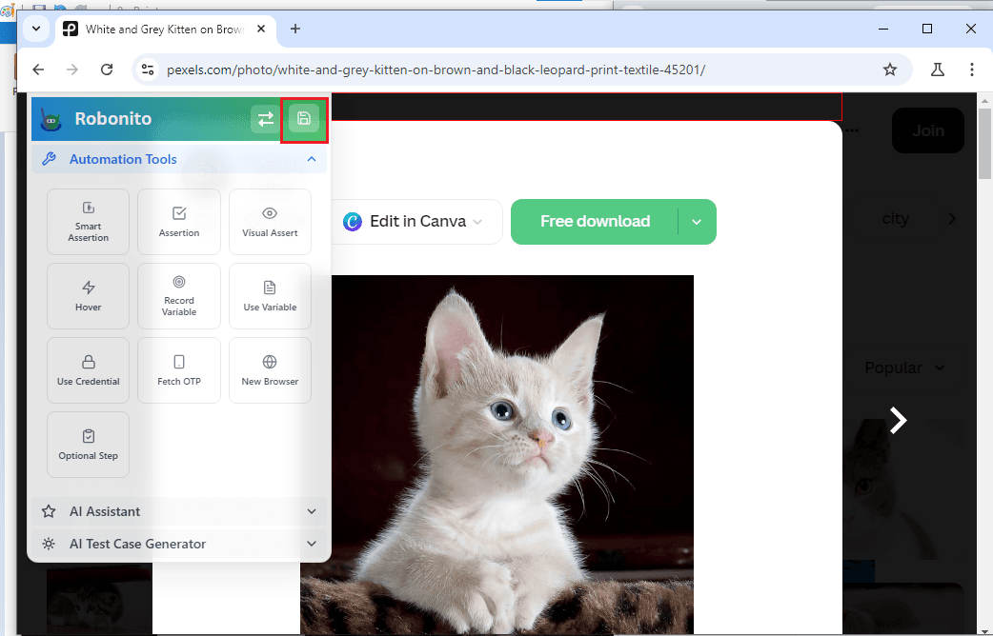Click the scrollbar up arrow
Viewport: 993px width, 636px height.
(984, 101)
